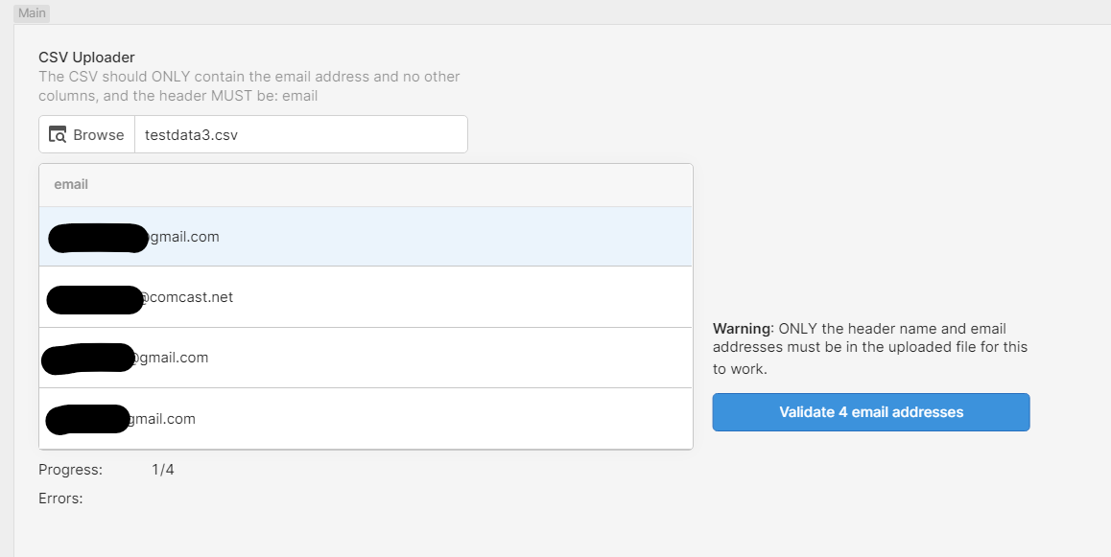This screenshot has width=1111, height=557.
Task: Click Validate 4 email addresses button
Action: coord(871,412)
